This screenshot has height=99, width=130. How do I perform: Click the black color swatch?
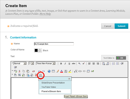[36, 51]
